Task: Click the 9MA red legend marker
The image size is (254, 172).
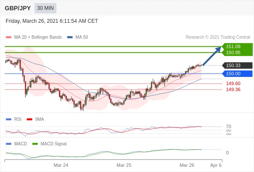Action: click(x=29, y=120)
